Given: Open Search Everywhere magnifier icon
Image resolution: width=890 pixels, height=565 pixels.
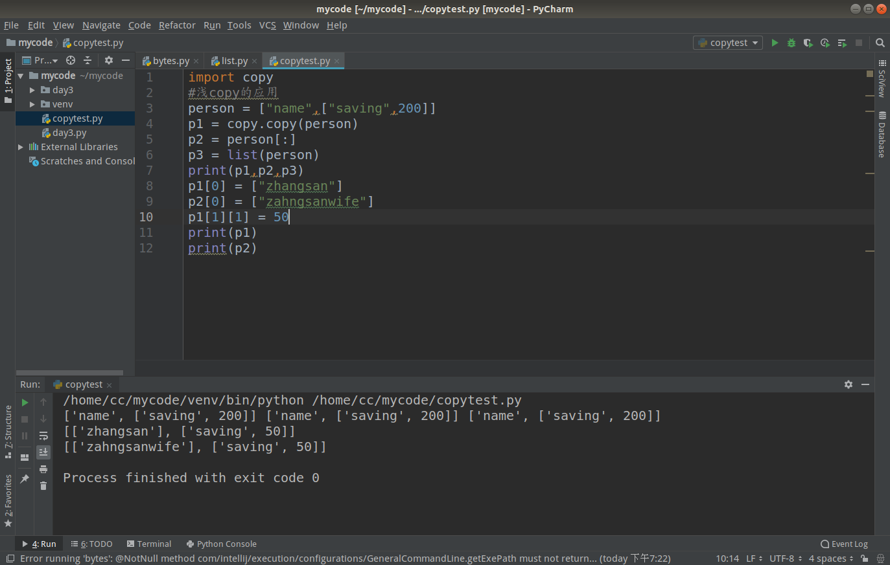Looking at the screenshot, I should (x=880, y=43).
